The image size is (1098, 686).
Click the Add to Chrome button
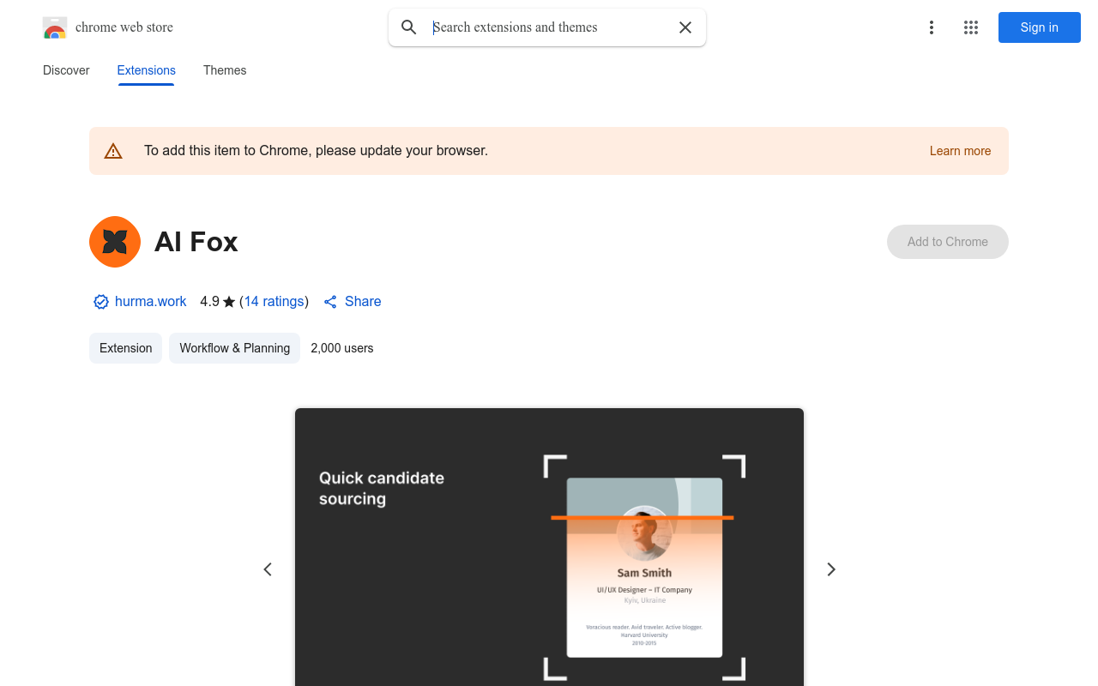tap(948, 242)
